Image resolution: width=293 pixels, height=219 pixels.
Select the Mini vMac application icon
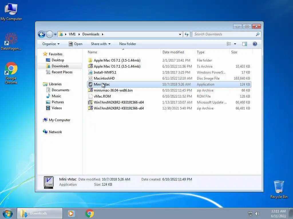pyautogui.click(x=90, y=84)
